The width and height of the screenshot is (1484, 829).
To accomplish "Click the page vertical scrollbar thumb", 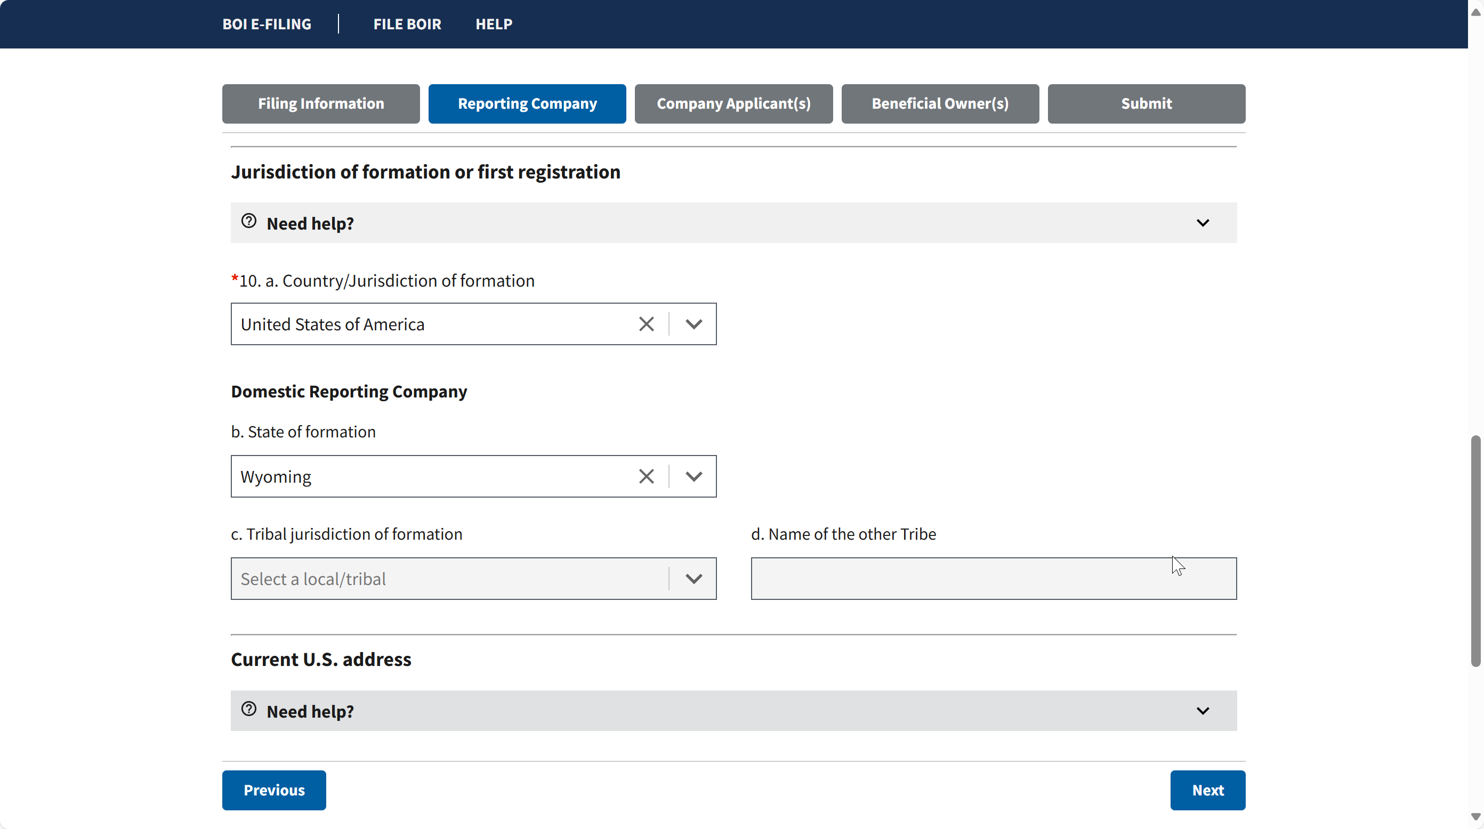I will (x=1475, y=551).
